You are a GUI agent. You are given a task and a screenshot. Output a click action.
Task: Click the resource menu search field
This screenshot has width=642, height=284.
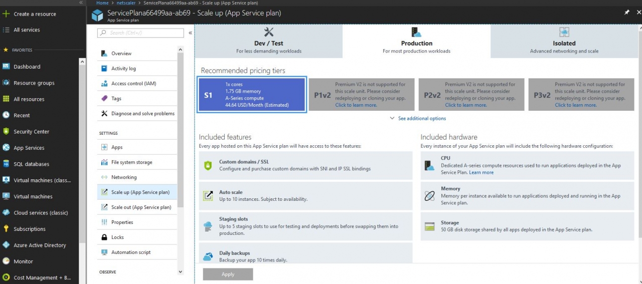click(141, 33)
